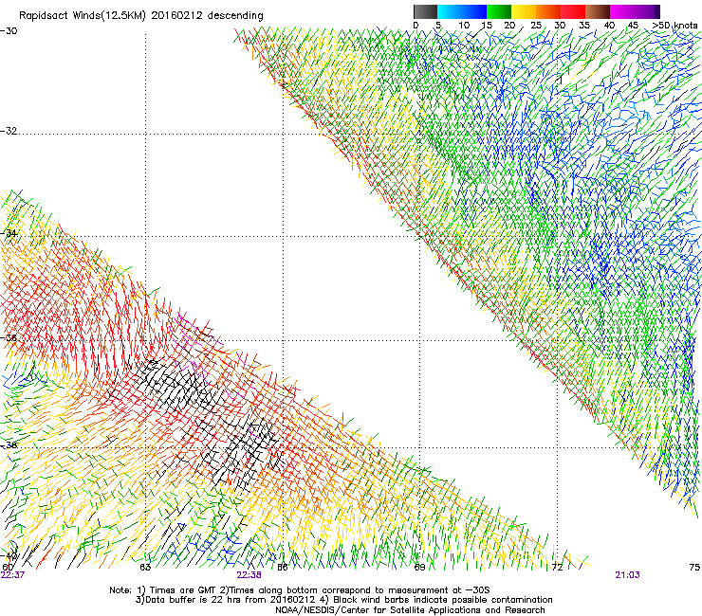Click the gray 0-5 knots legend swatch

(425, 11)
